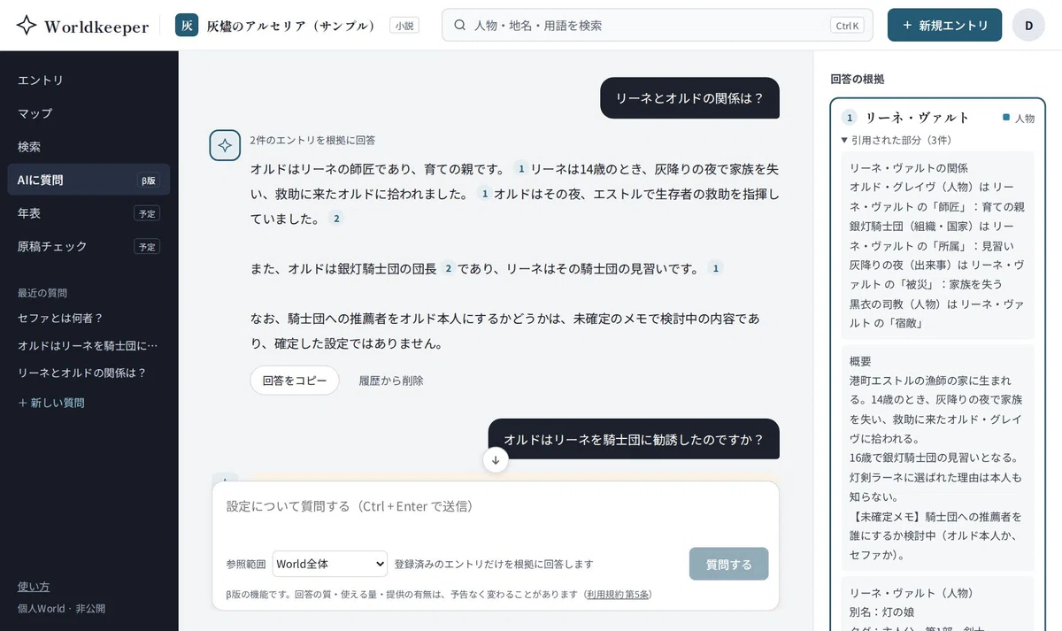Jump to latest message with down-arrow button

(x=496, y=459)
